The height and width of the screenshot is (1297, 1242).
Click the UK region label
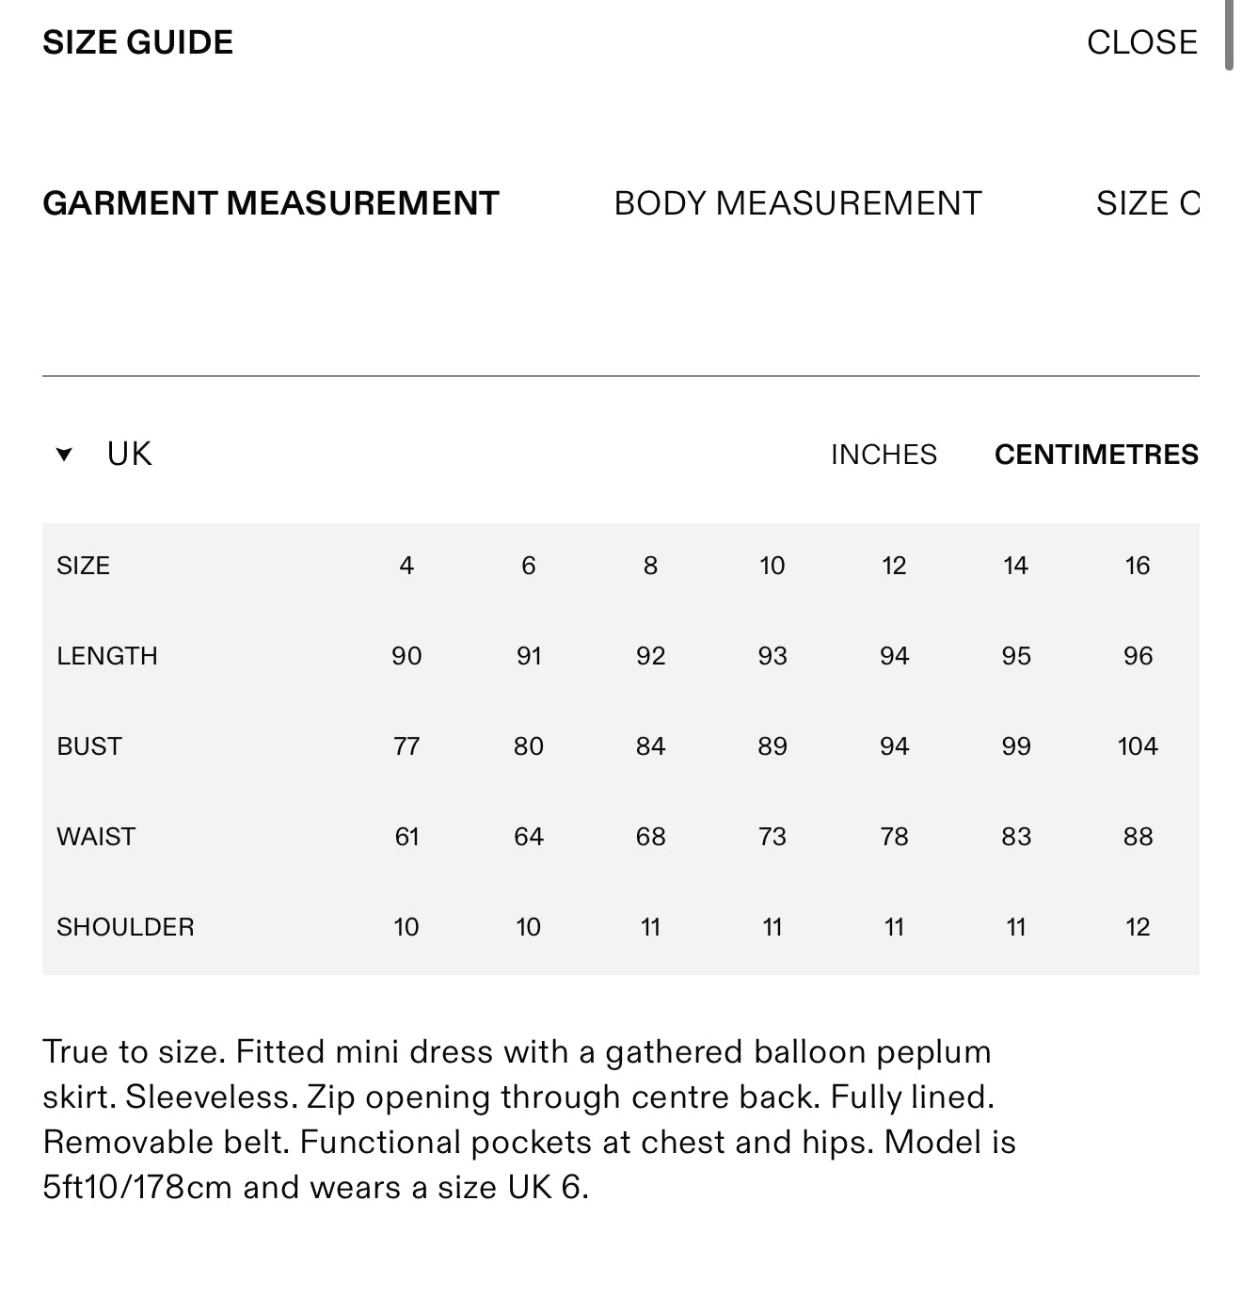129,454
